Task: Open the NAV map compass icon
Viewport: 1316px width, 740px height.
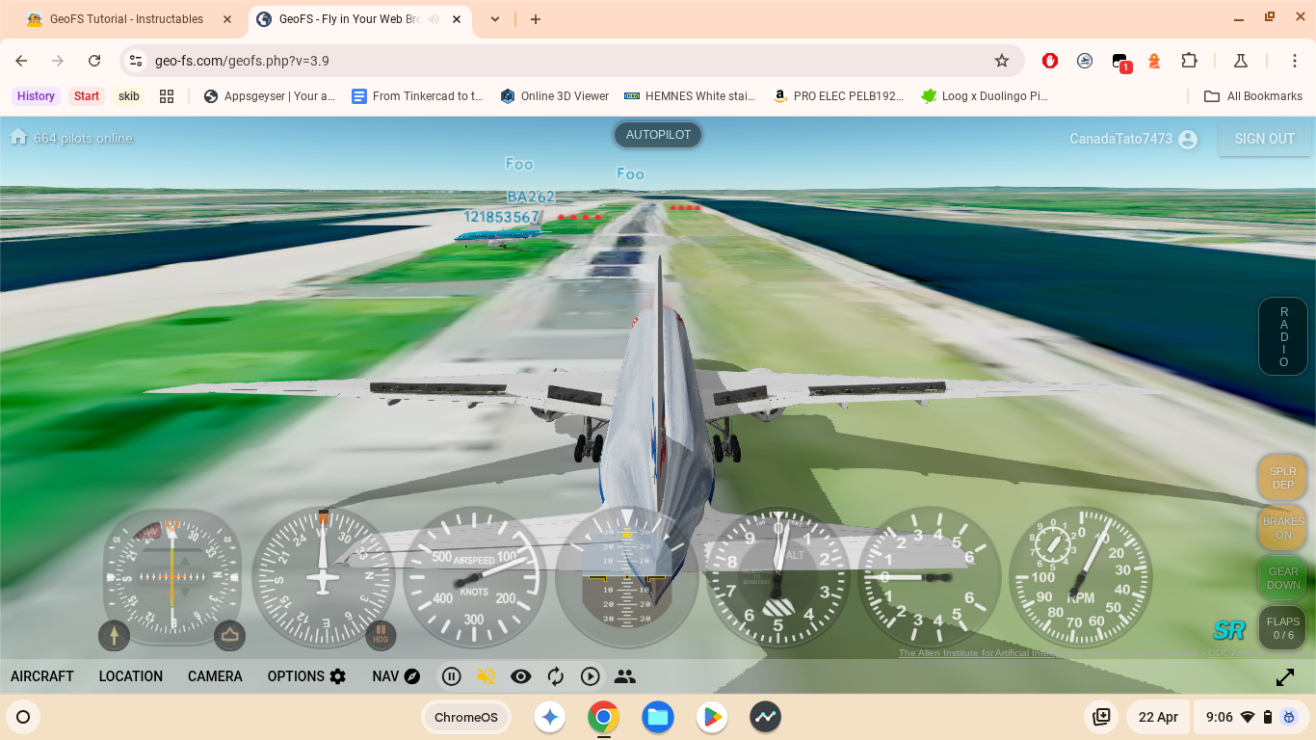Action: (412, 675)
